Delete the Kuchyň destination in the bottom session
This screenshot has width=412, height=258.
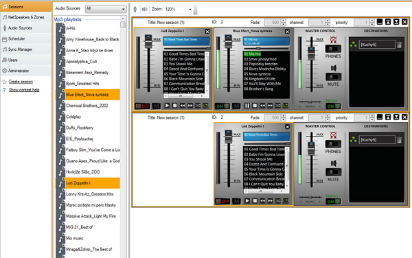(400, 140)
